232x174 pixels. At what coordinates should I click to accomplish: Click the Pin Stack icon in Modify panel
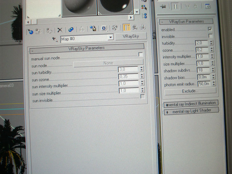tap(163, 6)
